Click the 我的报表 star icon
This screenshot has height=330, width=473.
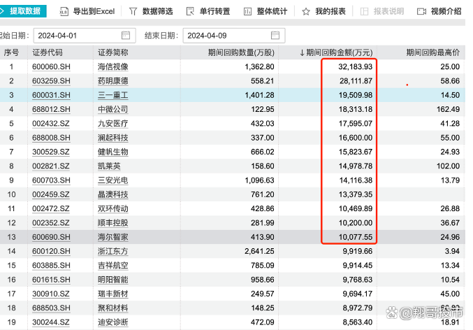[306, 11]
